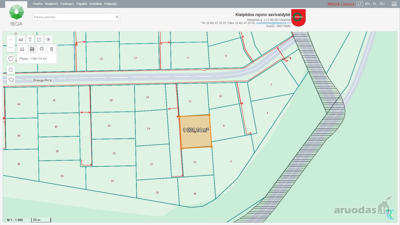Screen dimensions: 400x225
Task: Select parcel number 16 on map
Action: coord(195,162)
